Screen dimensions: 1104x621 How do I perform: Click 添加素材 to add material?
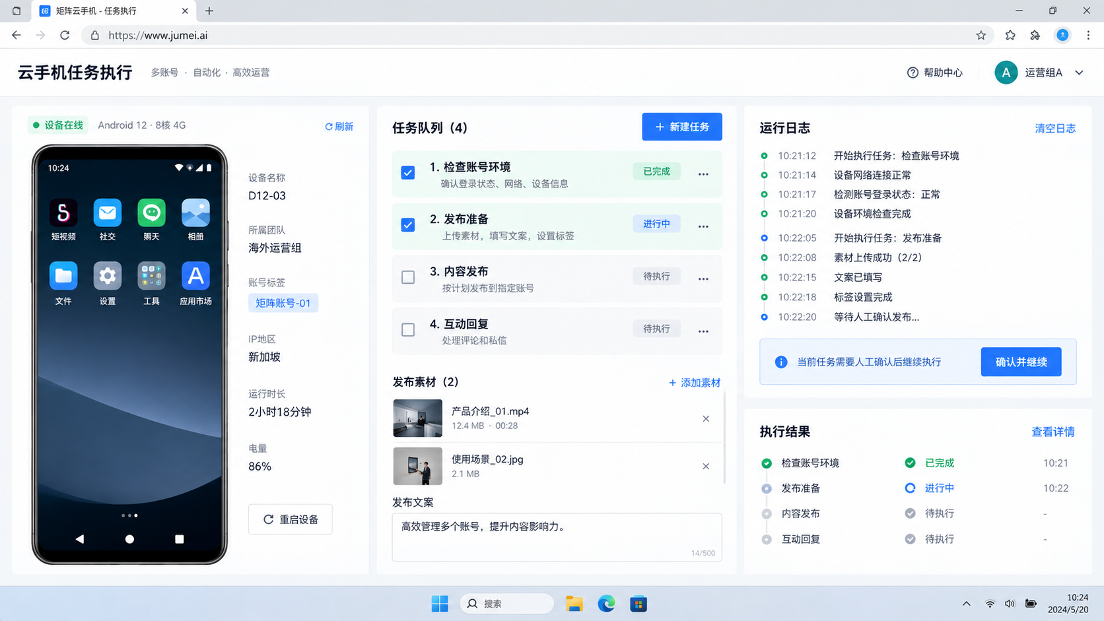coord(695,383)
